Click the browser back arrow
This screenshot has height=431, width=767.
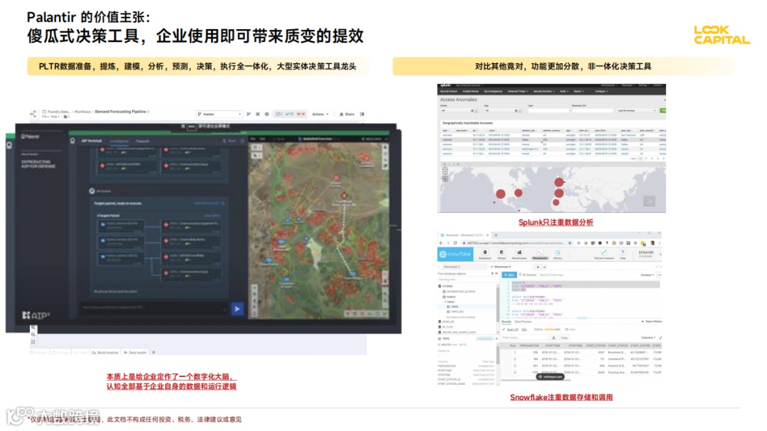pyautogui.click(x=441, y=243)
